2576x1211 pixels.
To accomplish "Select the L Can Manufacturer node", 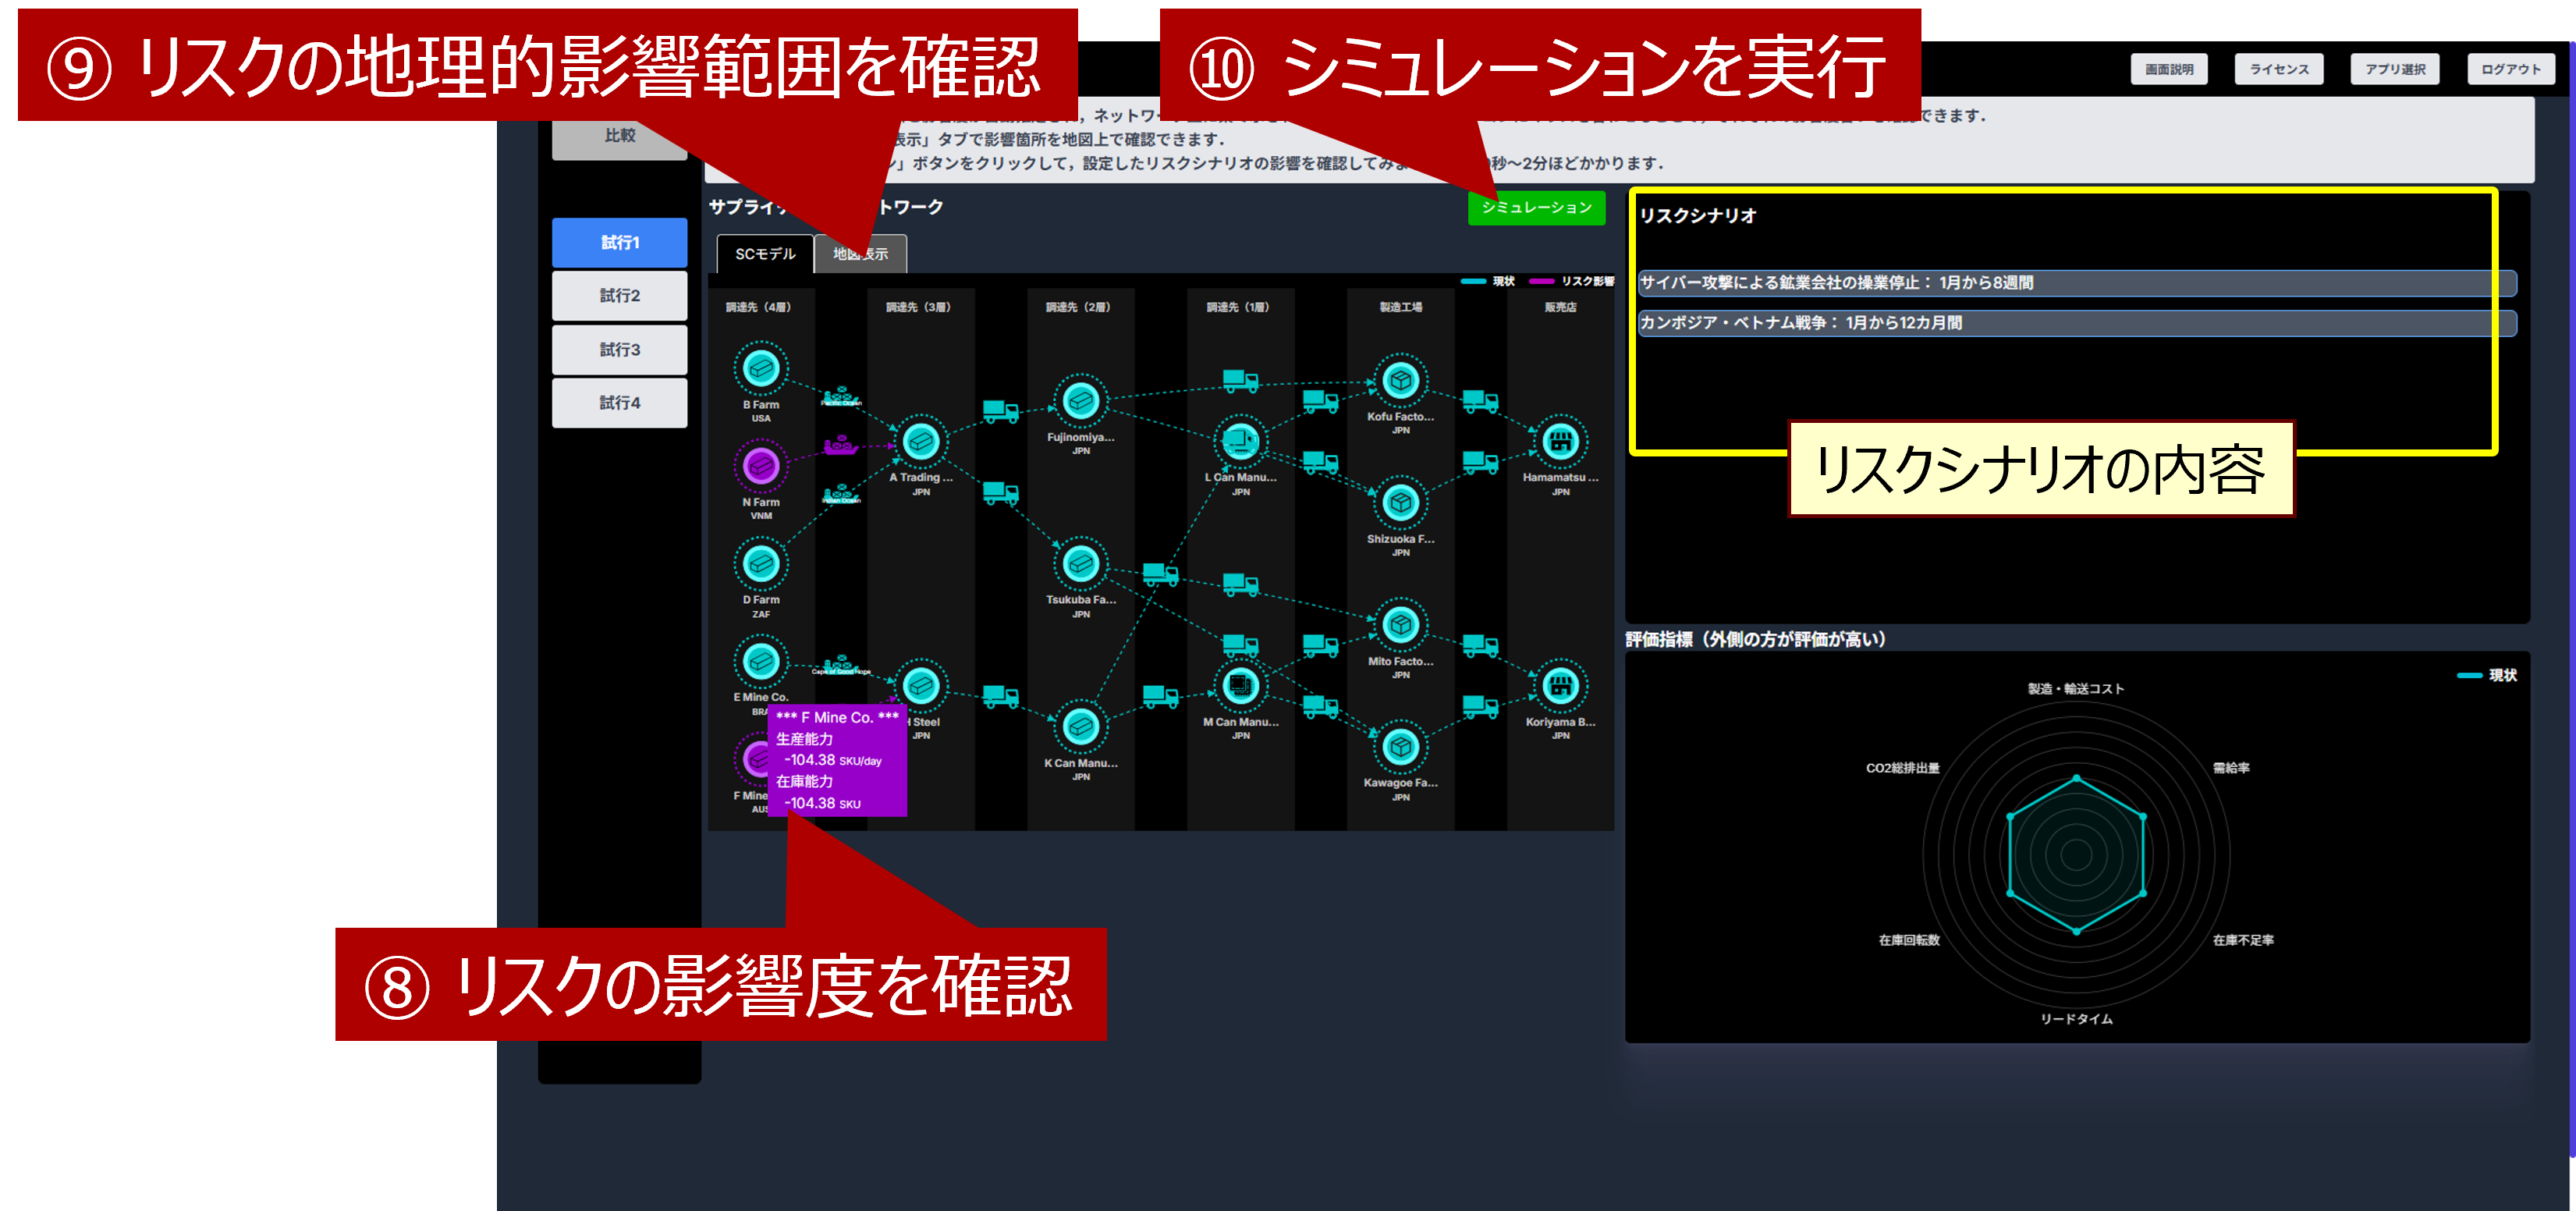I will point(1240,441).
